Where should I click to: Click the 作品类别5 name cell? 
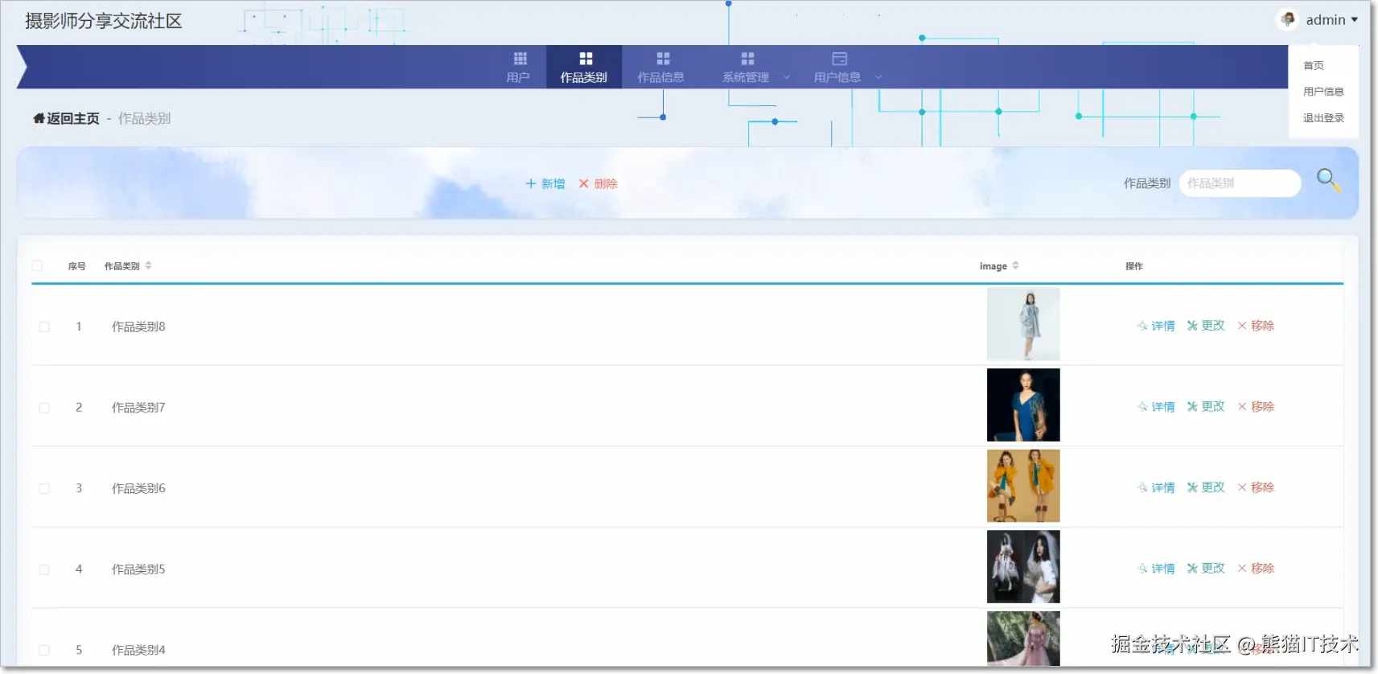tap(138, 569)
